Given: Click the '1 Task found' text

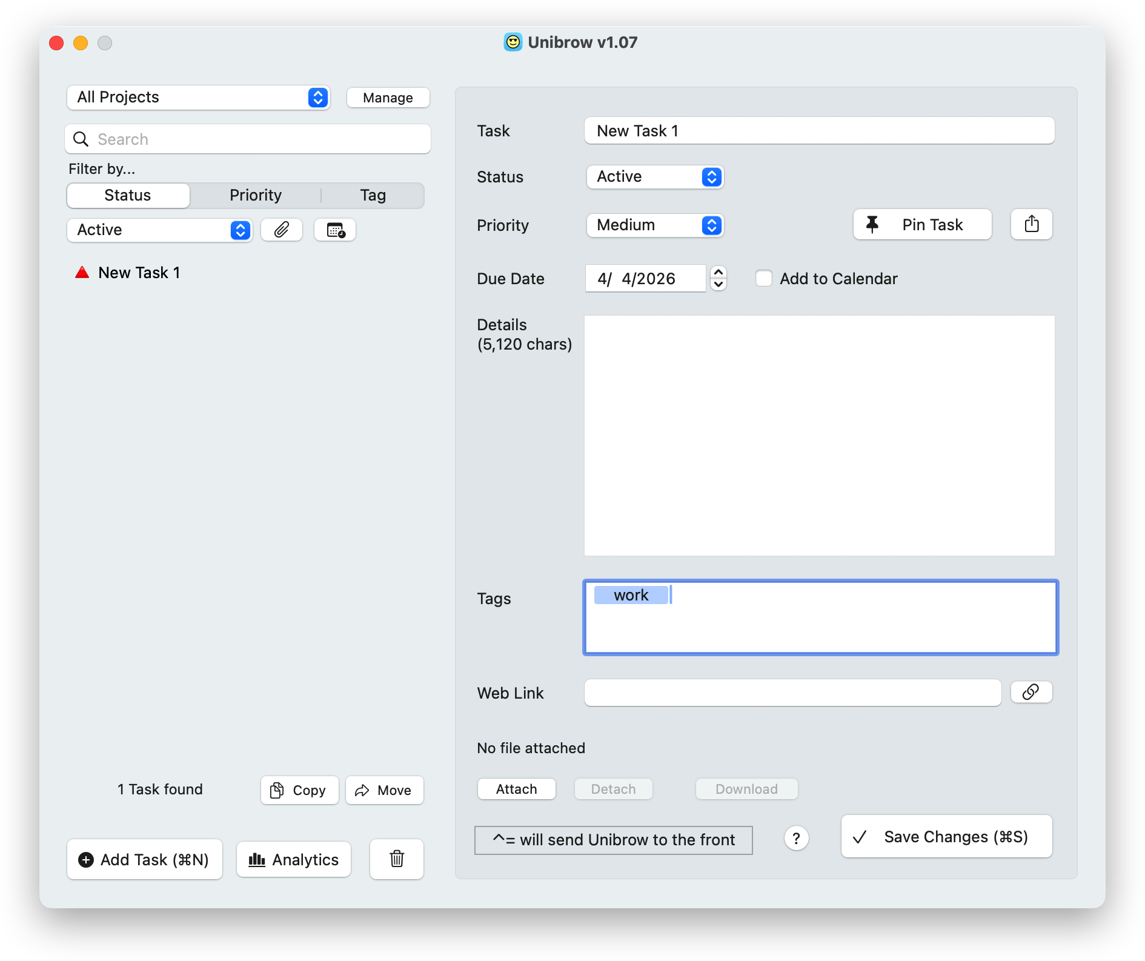Looking at the screenshot, I should [x=160, y=790].
